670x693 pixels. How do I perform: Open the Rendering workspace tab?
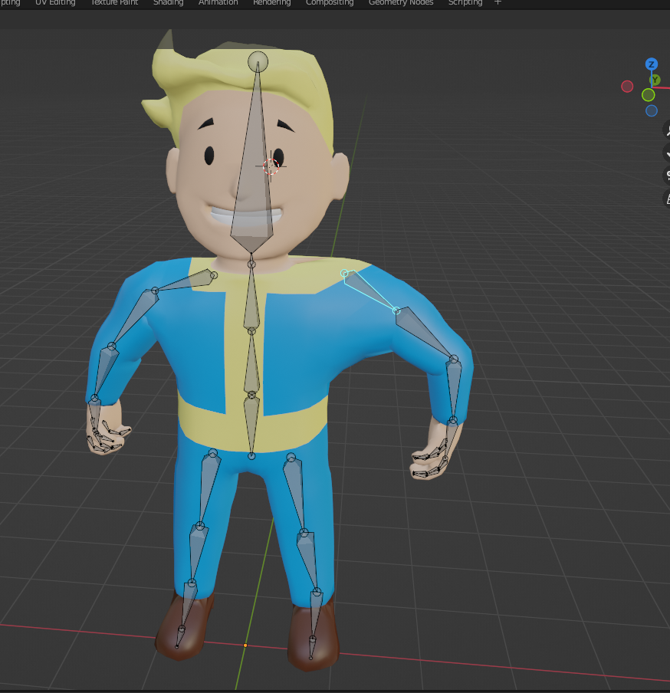point(271,3)
